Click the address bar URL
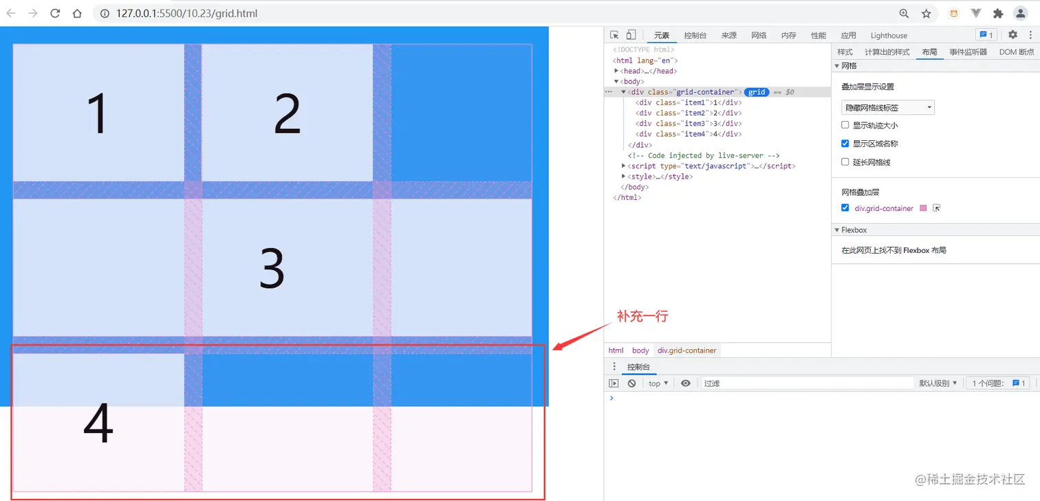The image size is (1040, 501). click(186, 13)
